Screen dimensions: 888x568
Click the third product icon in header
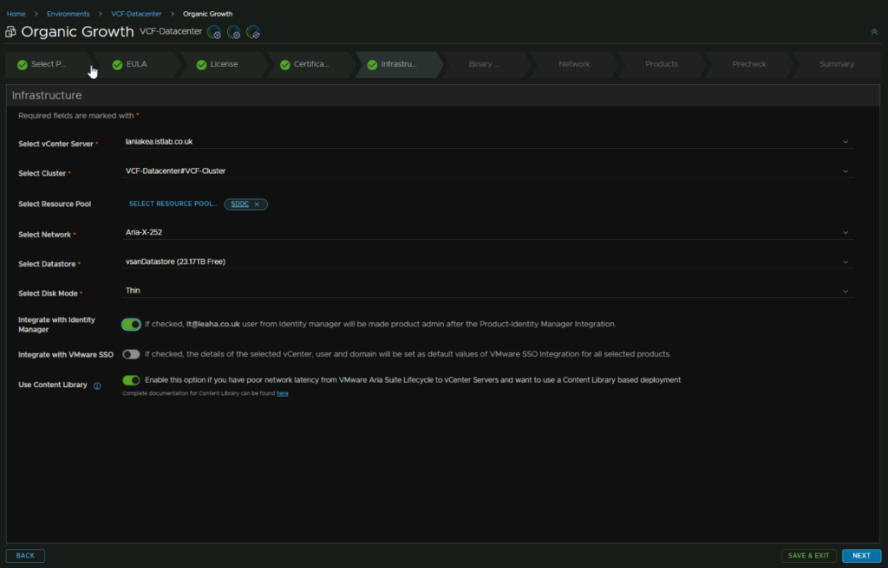(x=253, y=32)
